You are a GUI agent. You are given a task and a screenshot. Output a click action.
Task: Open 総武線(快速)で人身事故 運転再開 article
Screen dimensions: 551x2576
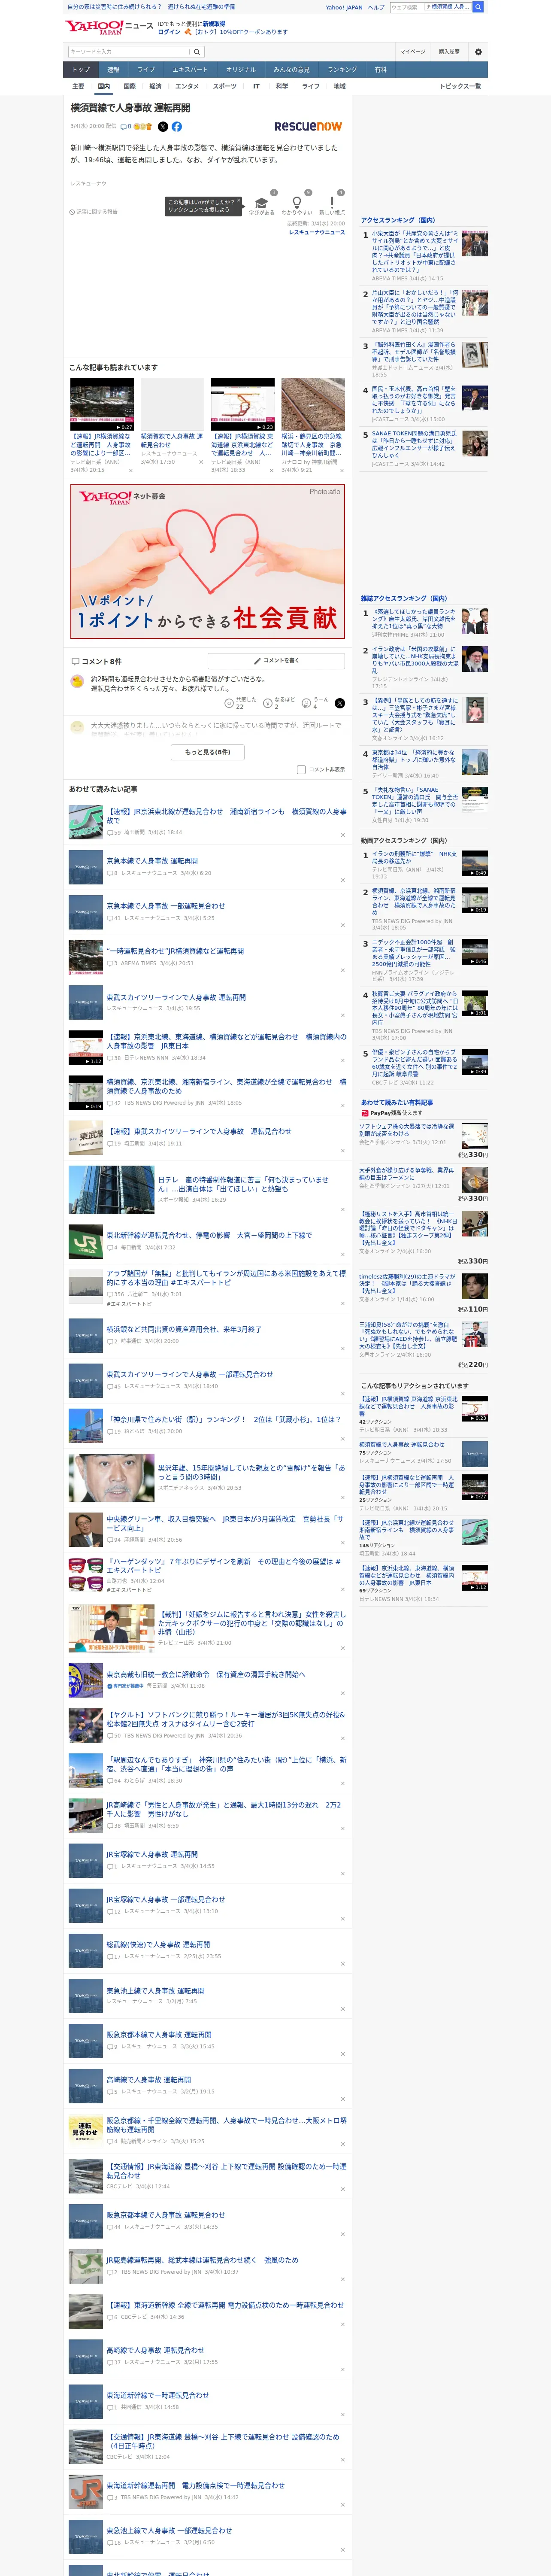tap(157, 1944)
